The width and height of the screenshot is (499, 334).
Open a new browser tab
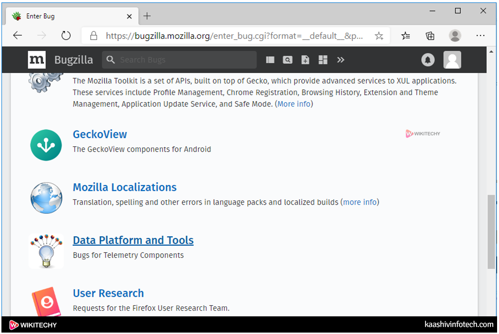[x=147, y=16]
